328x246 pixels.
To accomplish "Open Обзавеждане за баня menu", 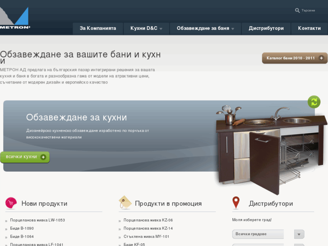I will click(x=205, y=28).
